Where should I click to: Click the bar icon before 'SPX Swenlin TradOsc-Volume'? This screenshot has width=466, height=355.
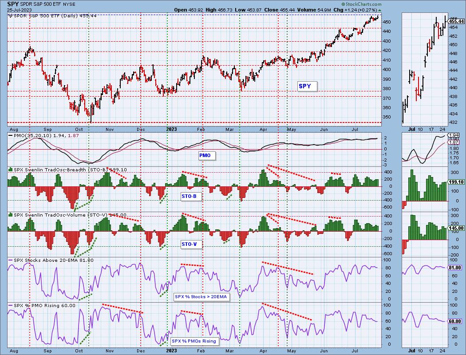[x=10, y=215]
